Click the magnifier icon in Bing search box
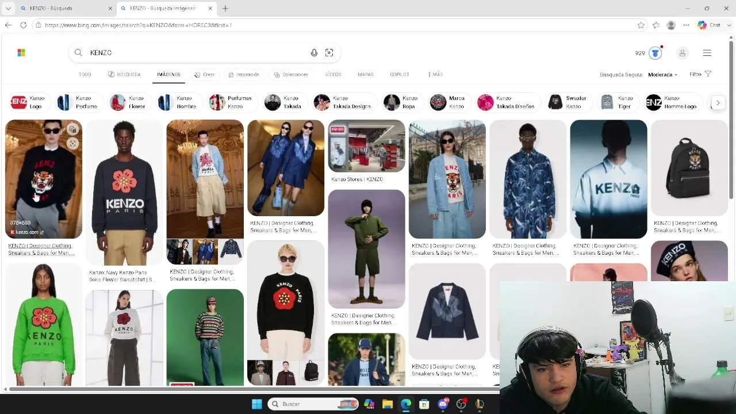 coord(78,53)
